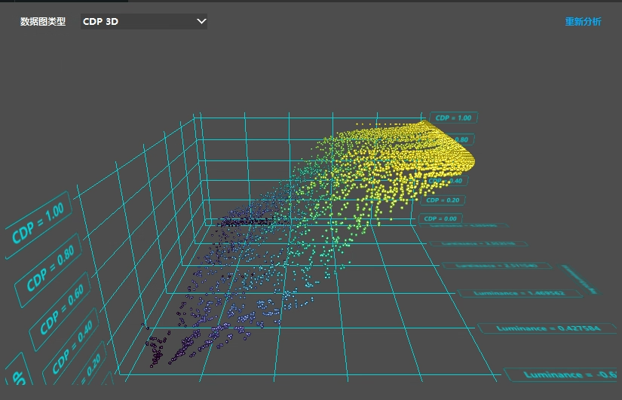Click the 数据图类型 label
The height and width of the screenshot is (400, 622).
click(43, 22)
